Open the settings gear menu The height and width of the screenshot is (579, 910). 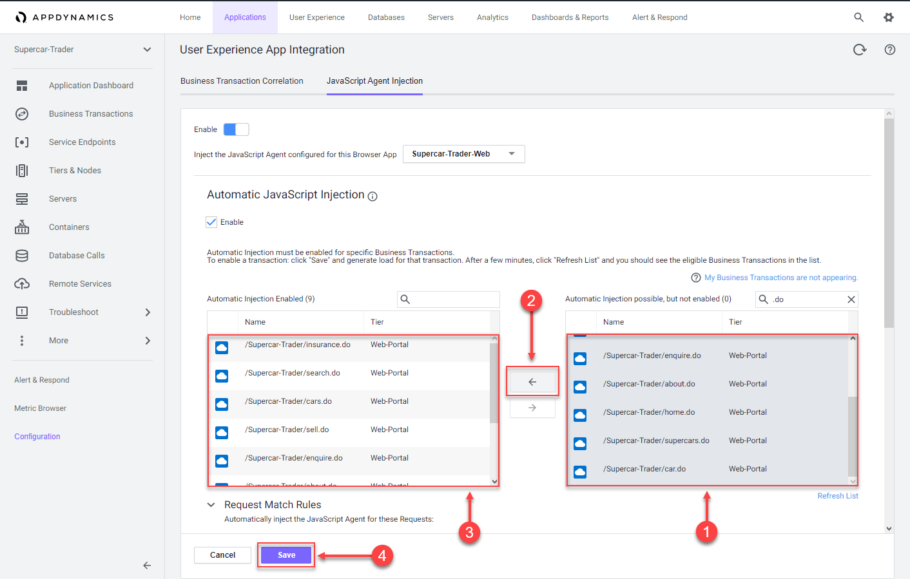(x=889, y=17)
